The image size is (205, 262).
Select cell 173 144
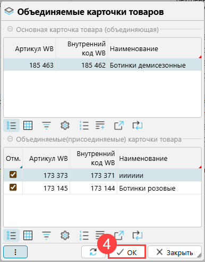93,188
